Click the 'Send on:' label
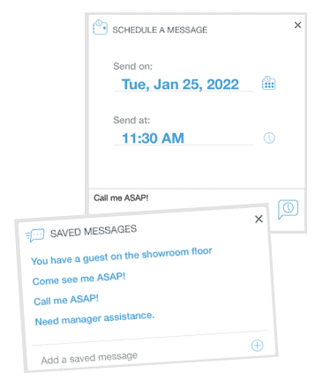Image resolution: width=323 pixels, height=380 pixels. click(132, 66)
